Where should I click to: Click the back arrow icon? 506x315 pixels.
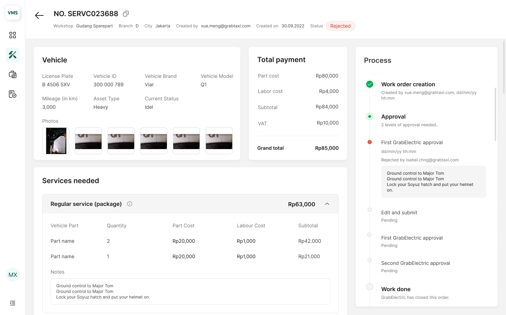pos(39,15)
